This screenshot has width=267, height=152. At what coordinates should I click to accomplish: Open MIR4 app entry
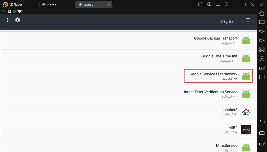(128, 130)
